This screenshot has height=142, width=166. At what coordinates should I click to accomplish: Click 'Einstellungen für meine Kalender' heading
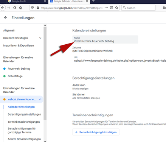tap(18, 59)
